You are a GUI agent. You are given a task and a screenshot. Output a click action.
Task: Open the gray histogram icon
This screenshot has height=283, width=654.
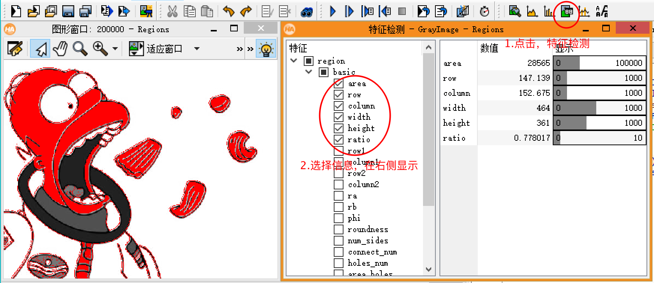coord(532,12)
